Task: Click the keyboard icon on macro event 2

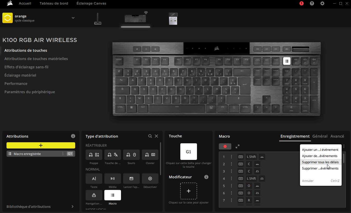Action: coord(241,164)
